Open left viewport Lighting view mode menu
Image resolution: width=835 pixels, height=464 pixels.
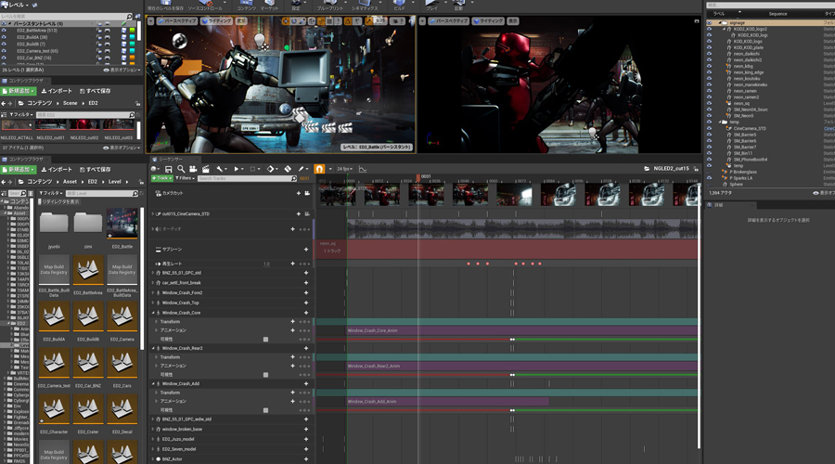[217, 21]
